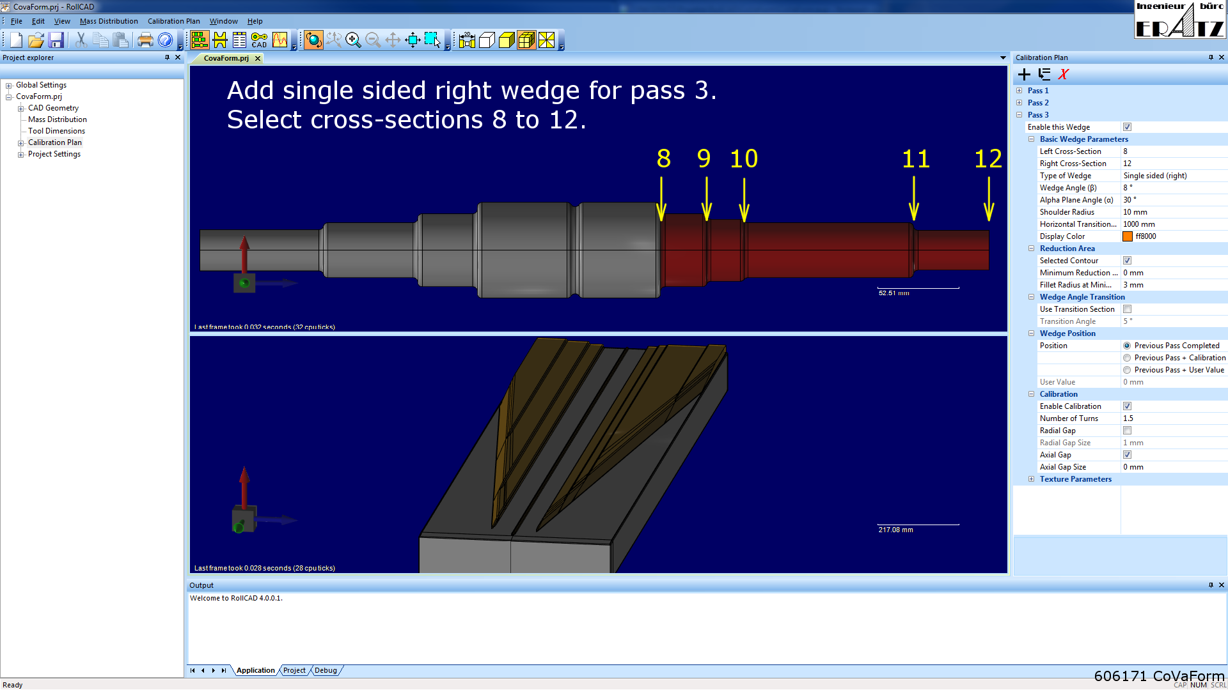Select Previous Pass Completed position
The height and width of the screenshot is (690, 1228).
(x=1127, y=346)
